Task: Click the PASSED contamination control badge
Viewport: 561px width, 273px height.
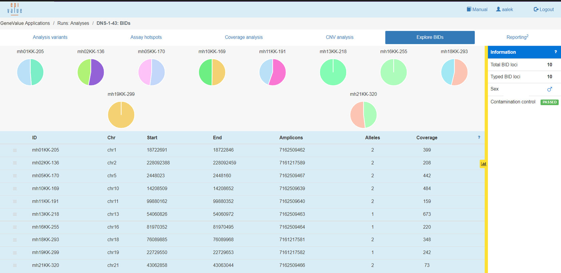Action: pos(549,102)
